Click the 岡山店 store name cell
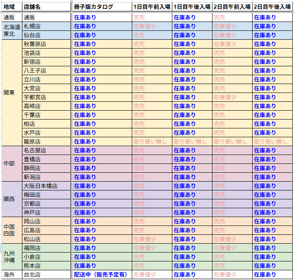 coord(46,221)
